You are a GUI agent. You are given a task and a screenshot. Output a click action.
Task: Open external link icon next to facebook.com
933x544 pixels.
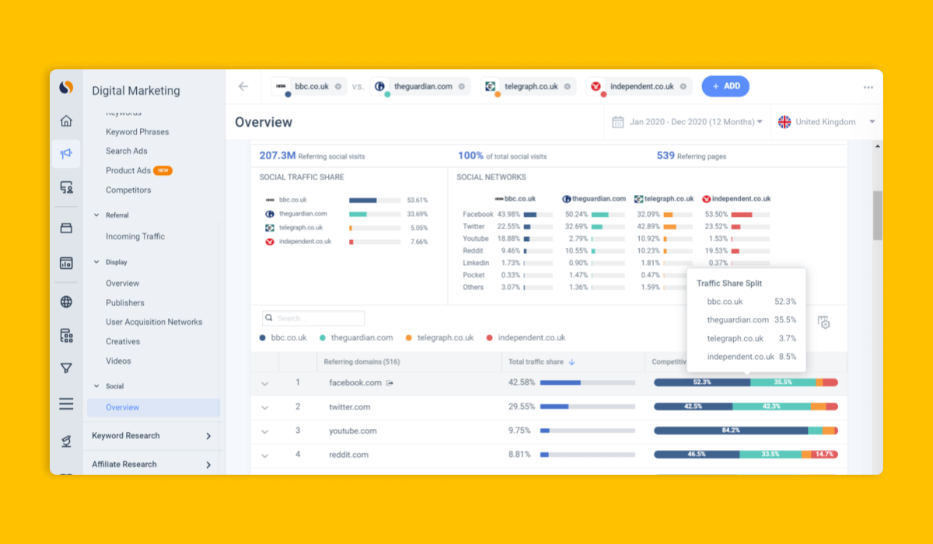pyautogui.click(x=390, y=382)
